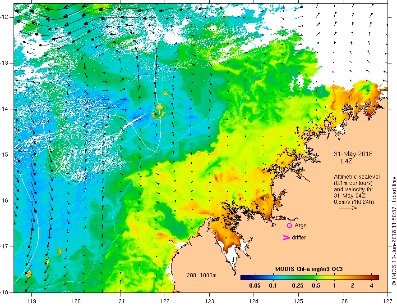The height and width of the screenshot is (306, 397).
Task: Click colorbar tick label '0.5'
Action: tap(316, 286)
